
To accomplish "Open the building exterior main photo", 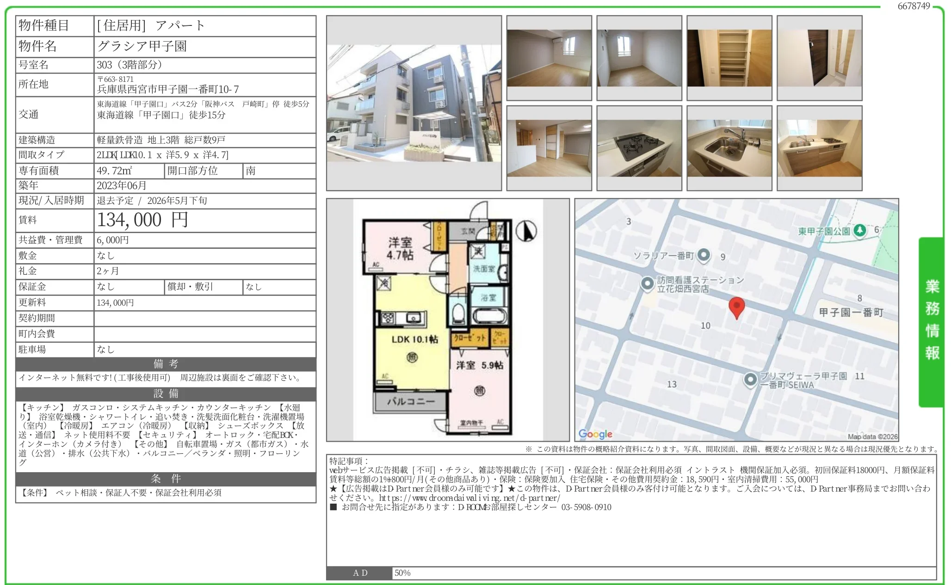I will 414,103.
